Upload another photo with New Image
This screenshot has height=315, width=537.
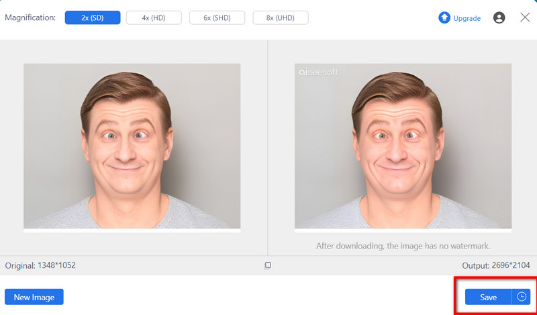point(34,297)
